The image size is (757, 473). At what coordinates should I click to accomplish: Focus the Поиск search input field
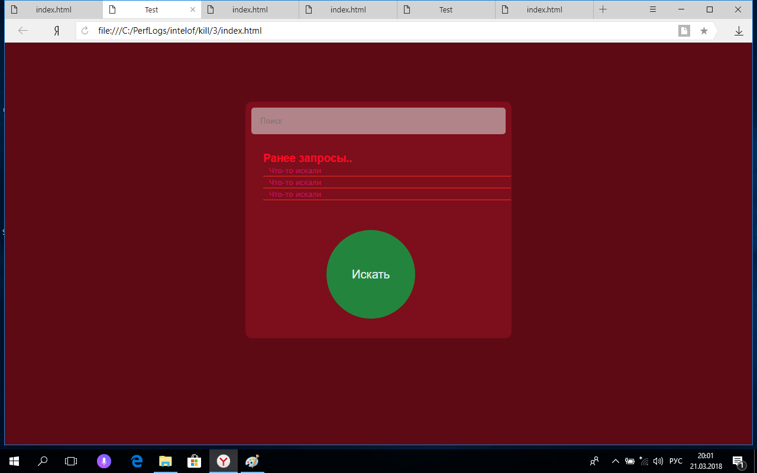point(378,121)
